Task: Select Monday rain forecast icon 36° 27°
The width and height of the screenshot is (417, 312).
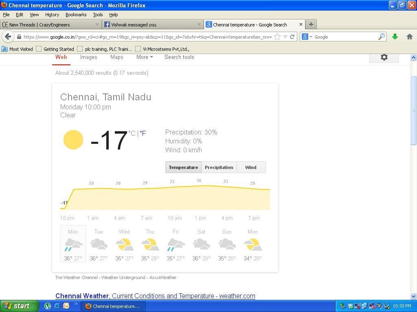Action: 73,244
